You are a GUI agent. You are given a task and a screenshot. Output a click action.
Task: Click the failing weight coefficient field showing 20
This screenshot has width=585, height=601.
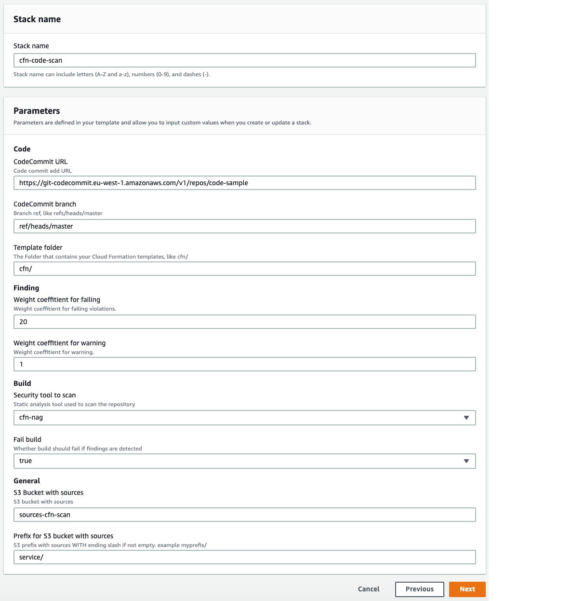point(244,321)
